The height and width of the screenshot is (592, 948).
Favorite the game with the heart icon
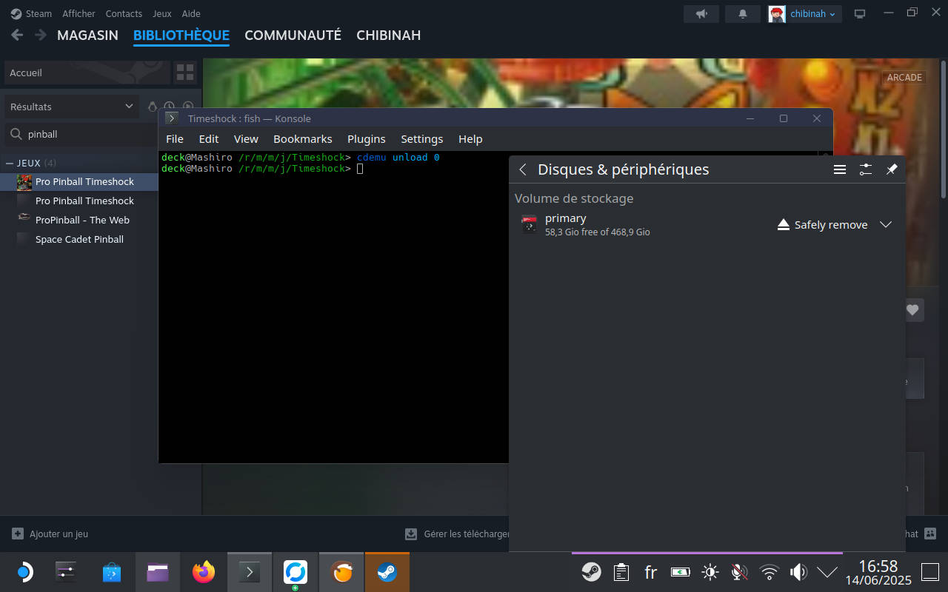tap(912, 310)
